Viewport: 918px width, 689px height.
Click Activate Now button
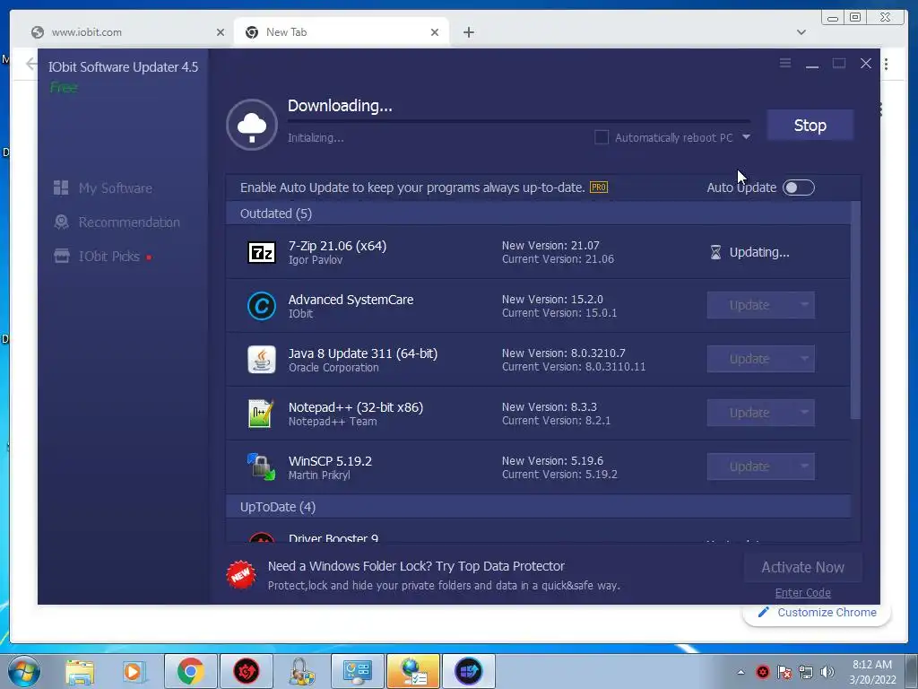[x=802, y=567]
